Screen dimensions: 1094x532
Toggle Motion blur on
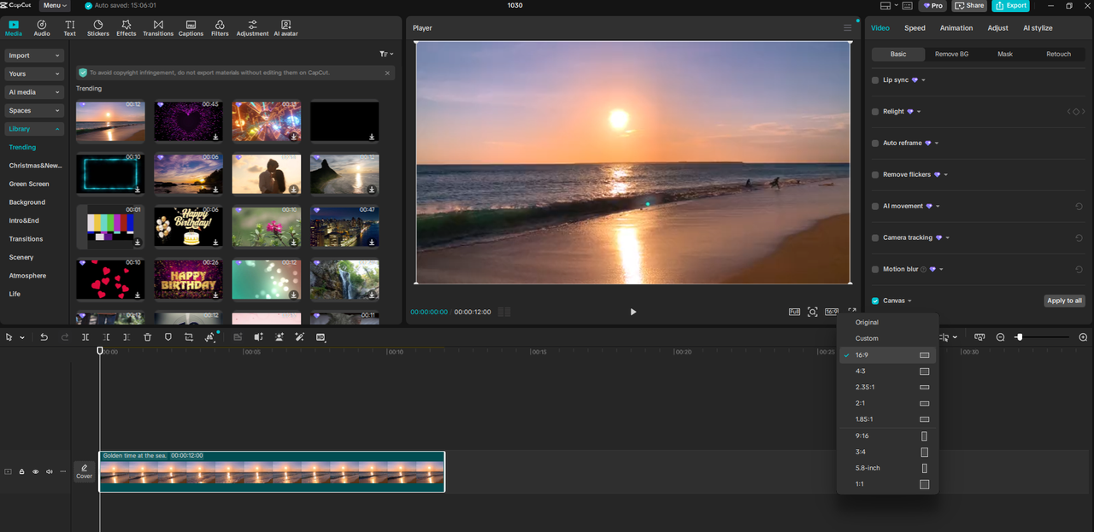pos(875,269)
